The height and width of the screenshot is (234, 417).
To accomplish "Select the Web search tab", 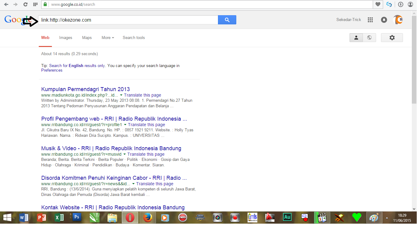I will (x=45, y=37).
